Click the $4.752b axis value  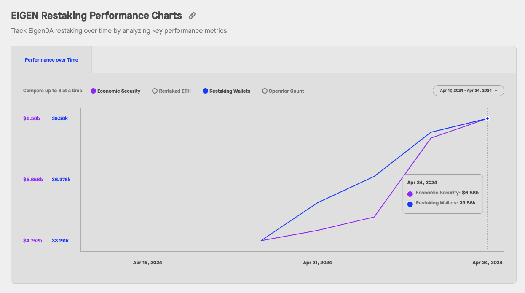click(x=32, y=241)
